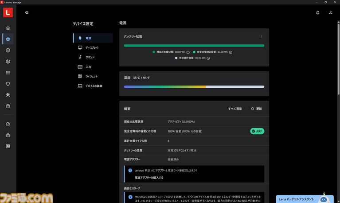
Task: Open the user account icon
Action: click(x=330, y=12)
